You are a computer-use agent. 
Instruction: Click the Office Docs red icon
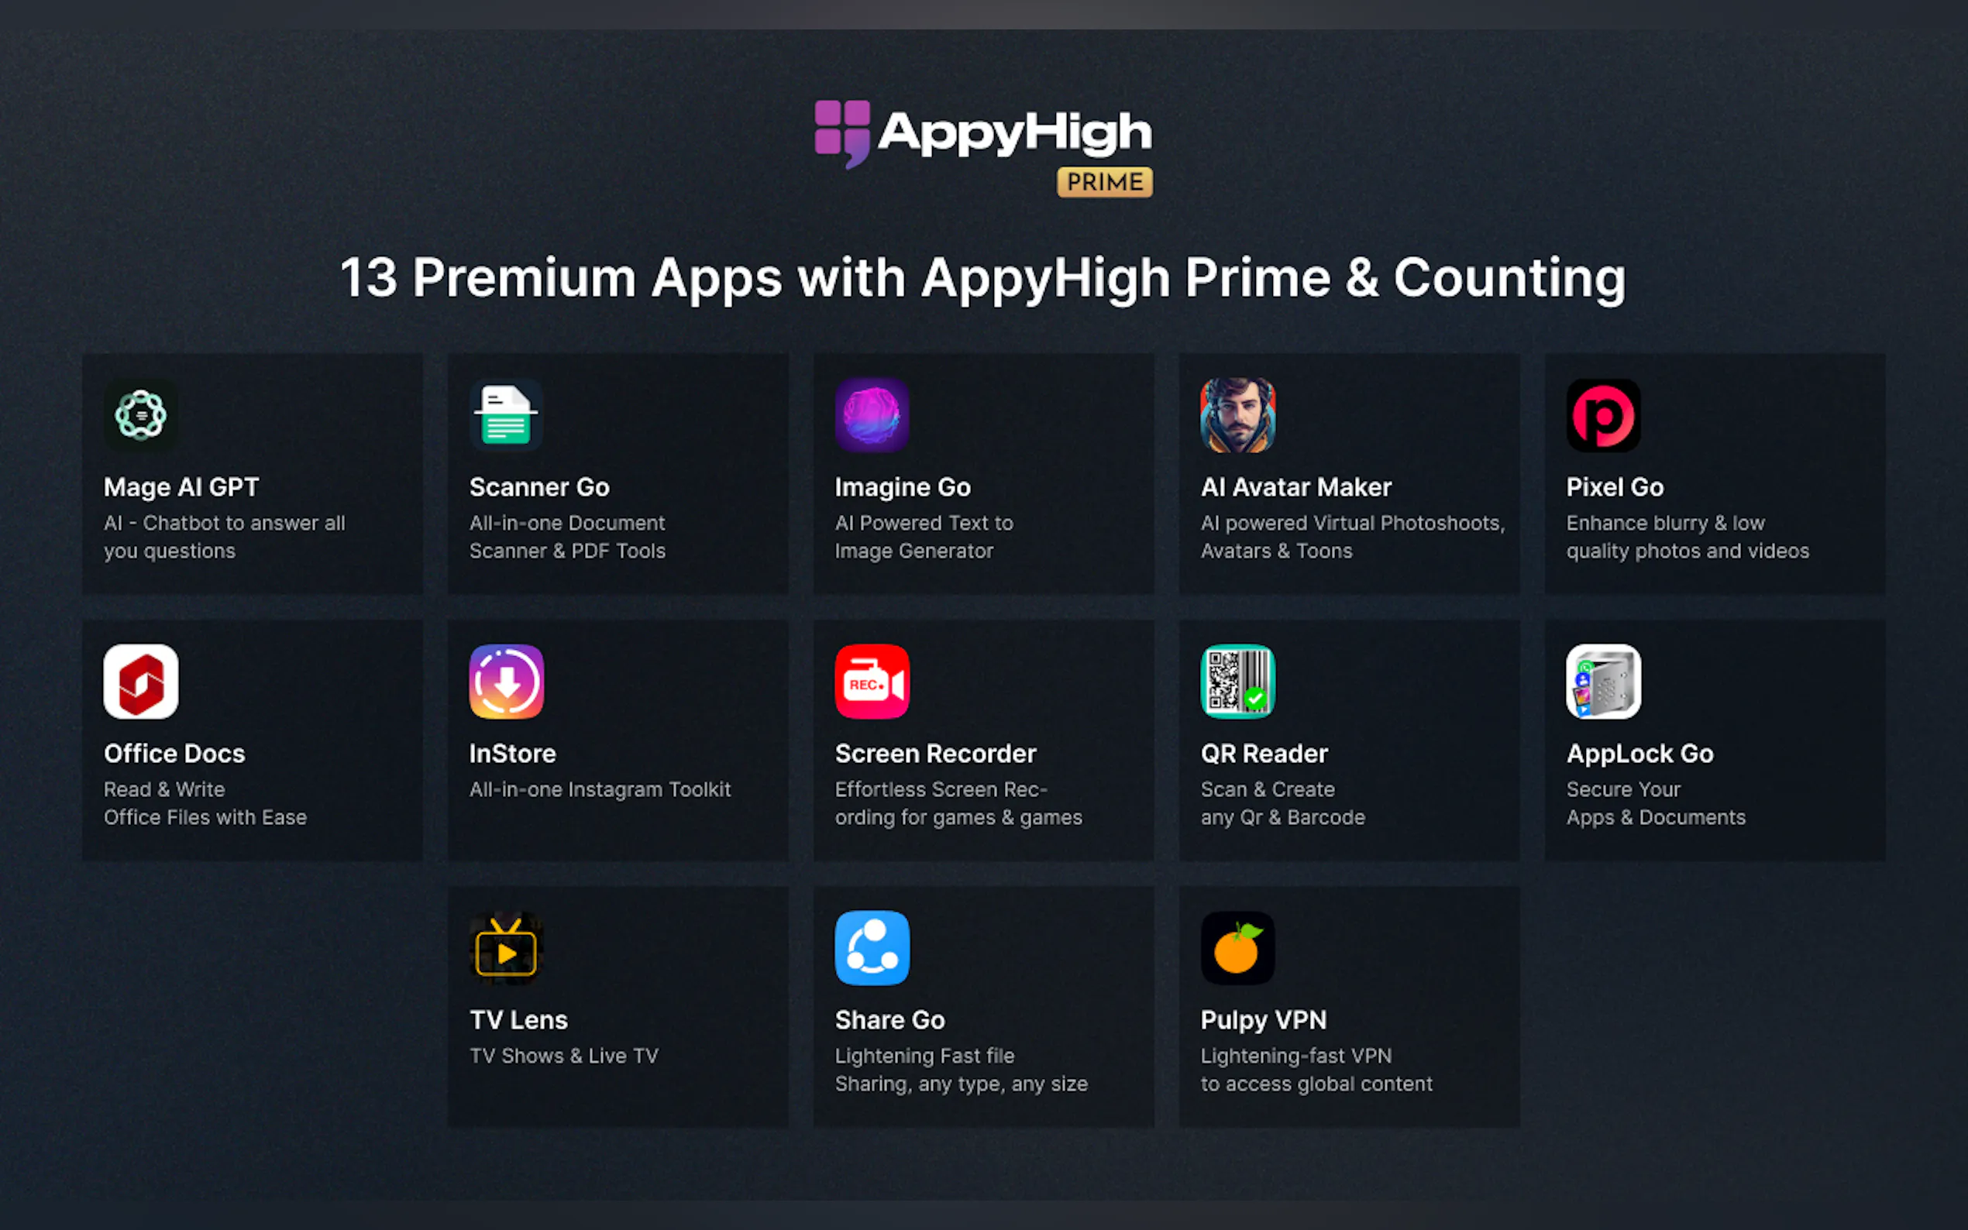[x=141, y=682]
